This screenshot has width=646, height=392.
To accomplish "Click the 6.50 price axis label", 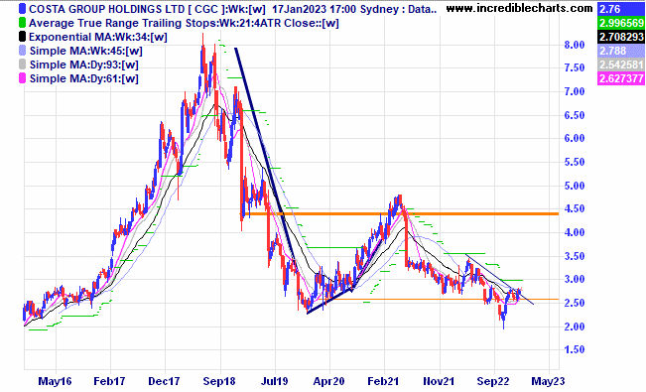I will pos(575,115).
